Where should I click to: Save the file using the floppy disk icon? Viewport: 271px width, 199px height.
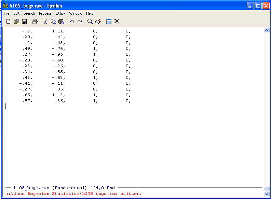point(24,22)
